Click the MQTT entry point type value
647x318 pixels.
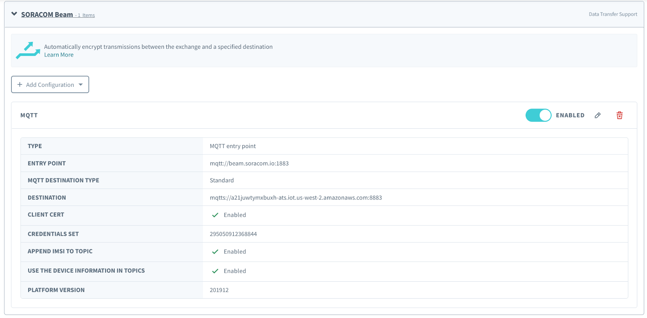[233, 146]
